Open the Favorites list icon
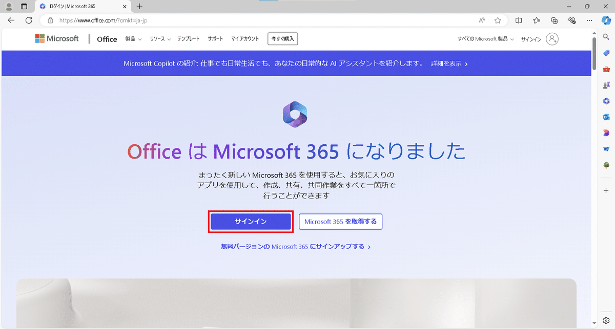This screenshot has height=329, width=615. coord(537,20)
